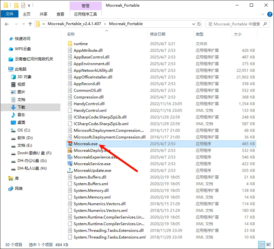Click Mocreak_Portable_v2.4.1.407 in the breadcrumb
The height and width of the screenshot is (249, 274).
[74, 24]
